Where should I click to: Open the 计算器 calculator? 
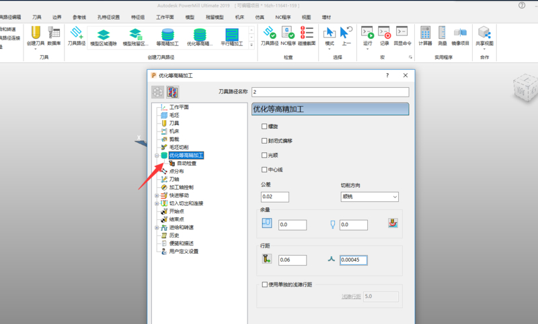(425, 33)
